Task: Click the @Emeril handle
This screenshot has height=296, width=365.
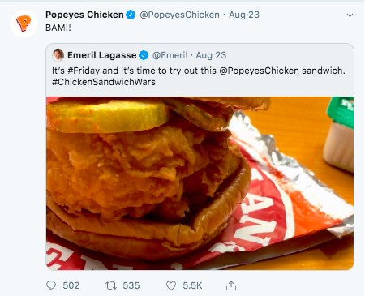Action: 170,55
